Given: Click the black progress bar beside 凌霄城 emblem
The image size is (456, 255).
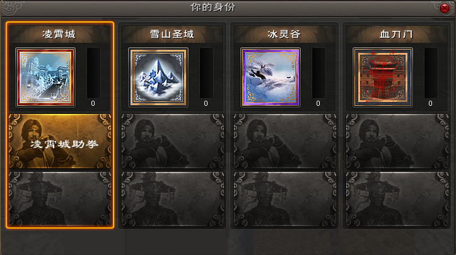Looking at the screenshot, I should point(93,73).
